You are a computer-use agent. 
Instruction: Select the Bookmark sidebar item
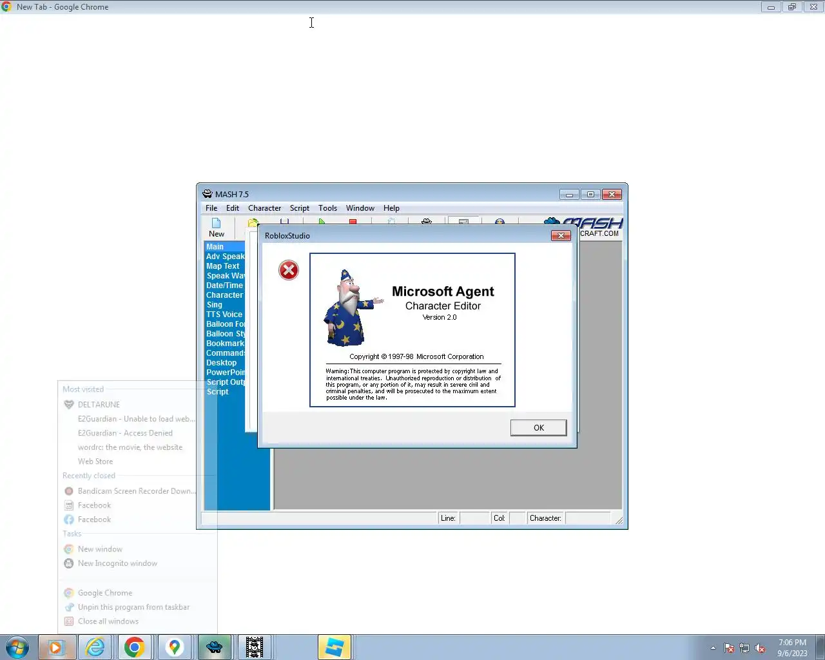click(x=225, y=344)
